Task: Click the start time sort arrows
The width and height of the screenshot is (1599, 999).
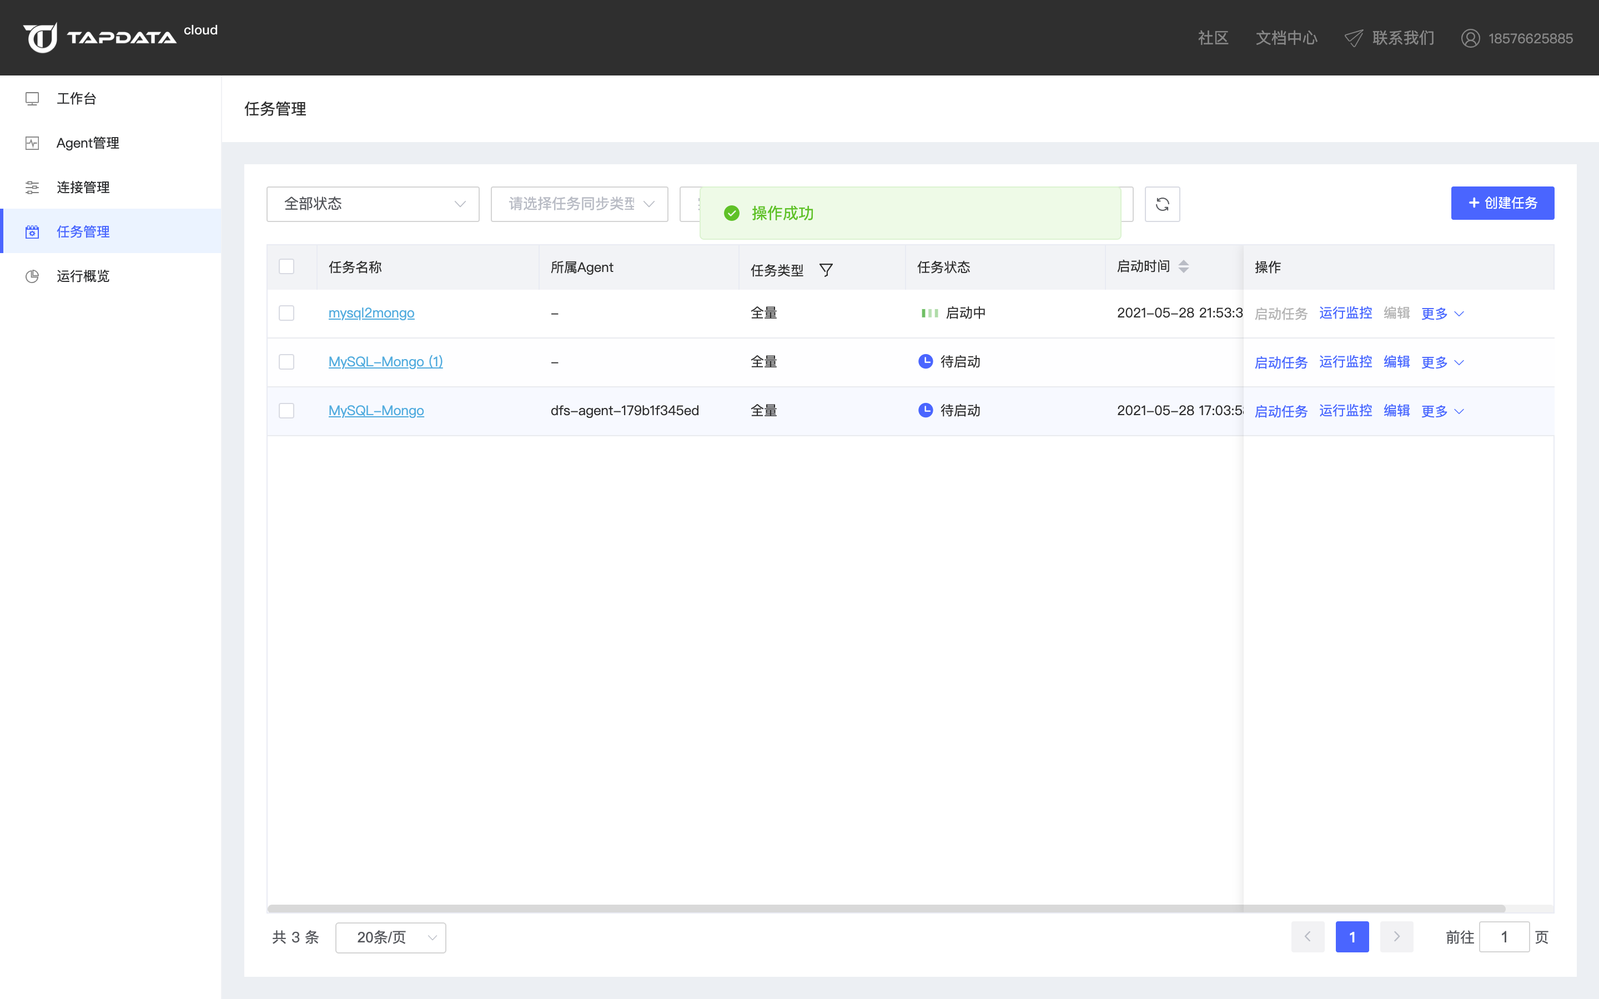Action: pos(1183,266)
